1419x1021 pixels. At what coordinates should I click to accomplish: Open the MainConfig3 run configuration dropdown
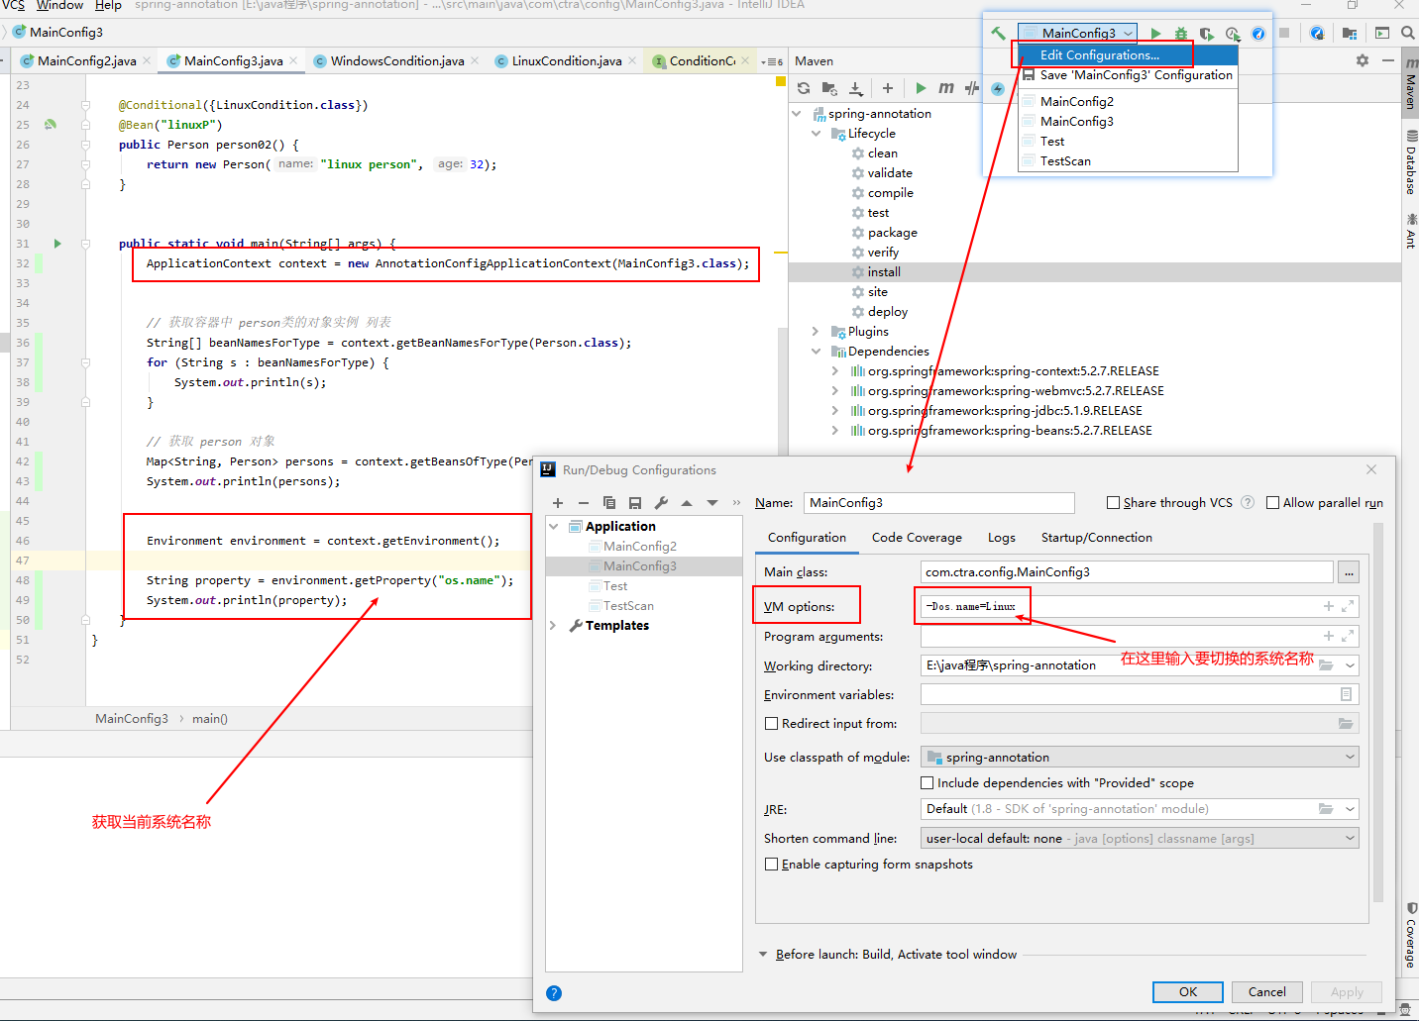pyautogui.click(x=1078, y=33)
